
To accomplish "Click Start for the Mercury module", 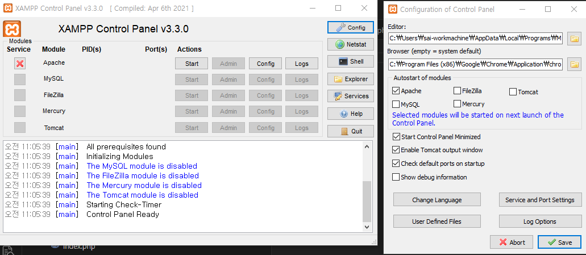I will point(192,112).
